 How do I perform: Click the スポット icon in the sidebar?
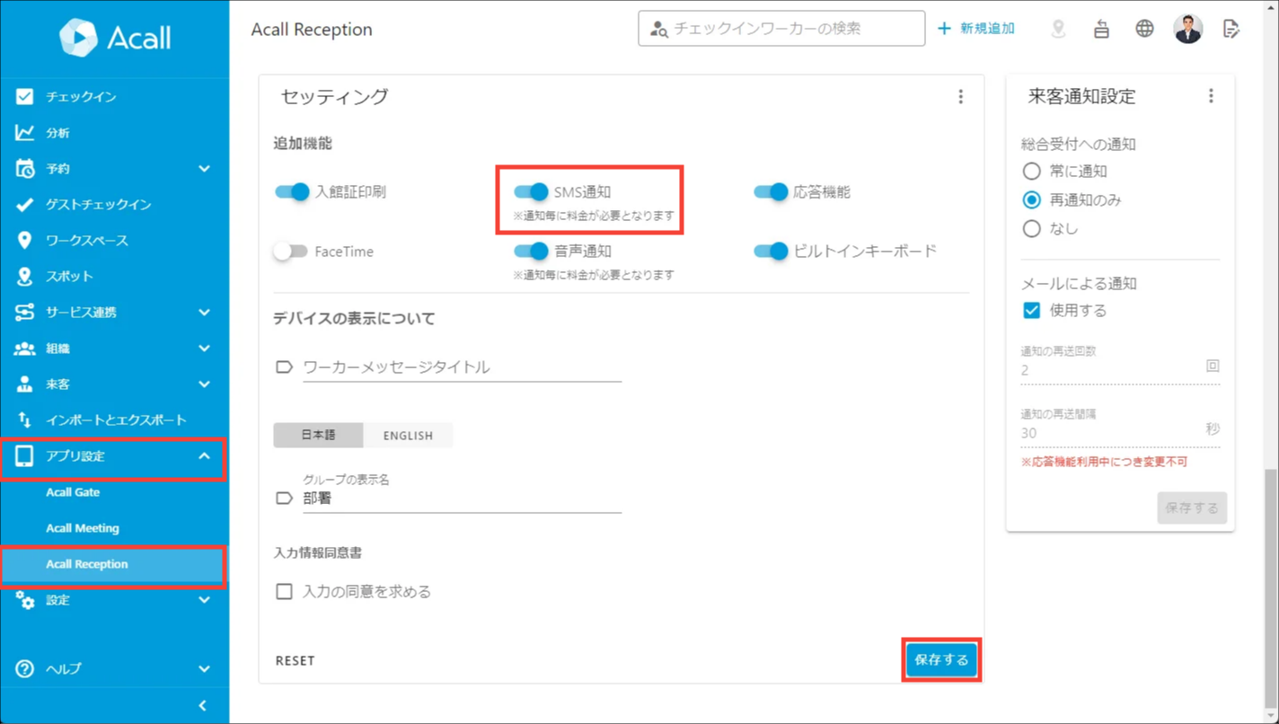[x=24, y=276]
